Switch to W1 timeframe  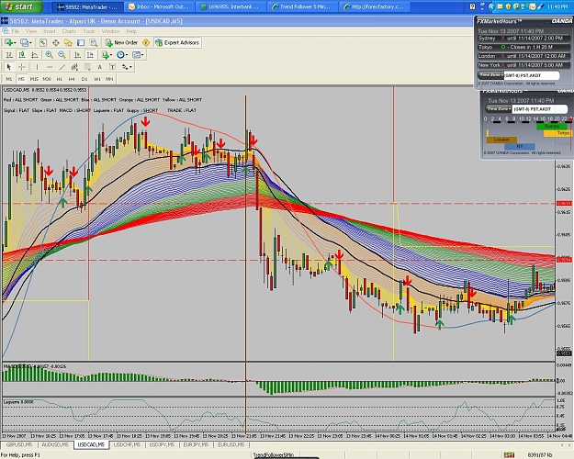97,79
